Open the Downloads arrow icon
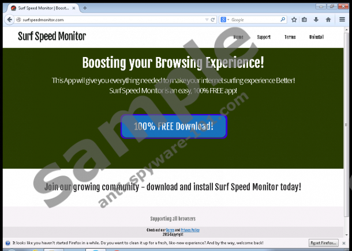This screenshot has width=352, height=251. coord(316,20)
